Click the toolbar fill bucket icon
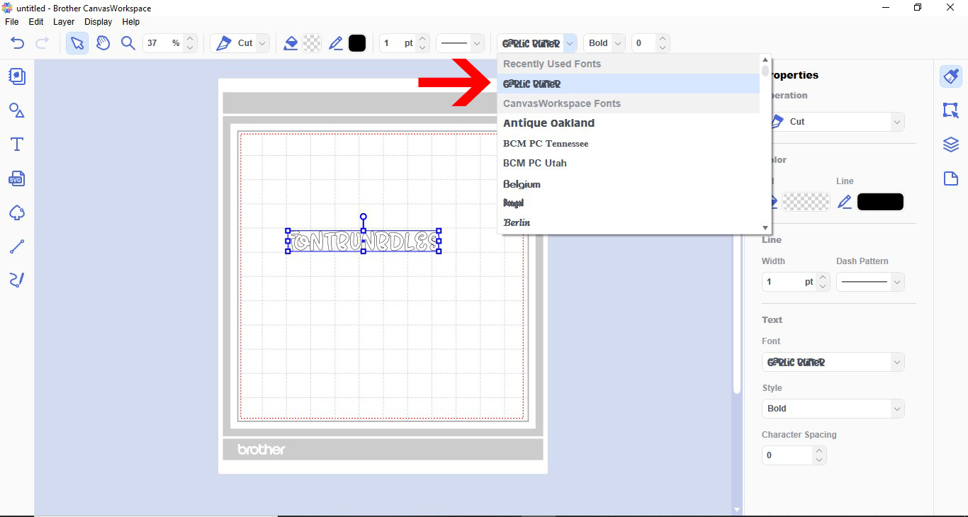Viewport: 968px width, 517px height. pos(291,43)
